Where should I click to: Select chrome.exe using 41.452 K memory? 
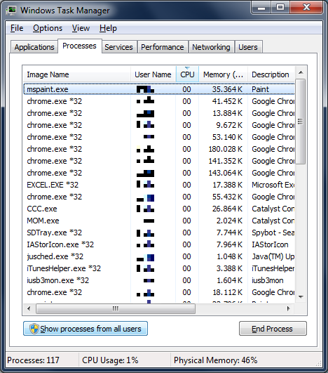click(x=159, y=101)
